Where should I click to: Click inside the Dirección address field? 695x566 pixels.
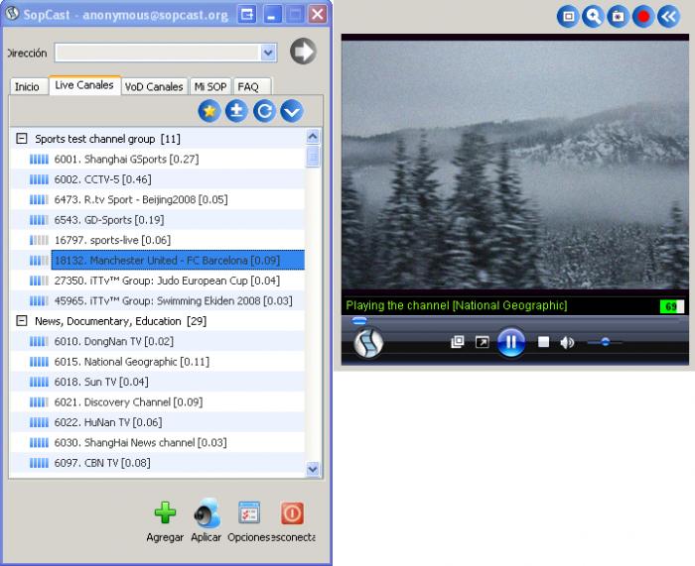157,54
